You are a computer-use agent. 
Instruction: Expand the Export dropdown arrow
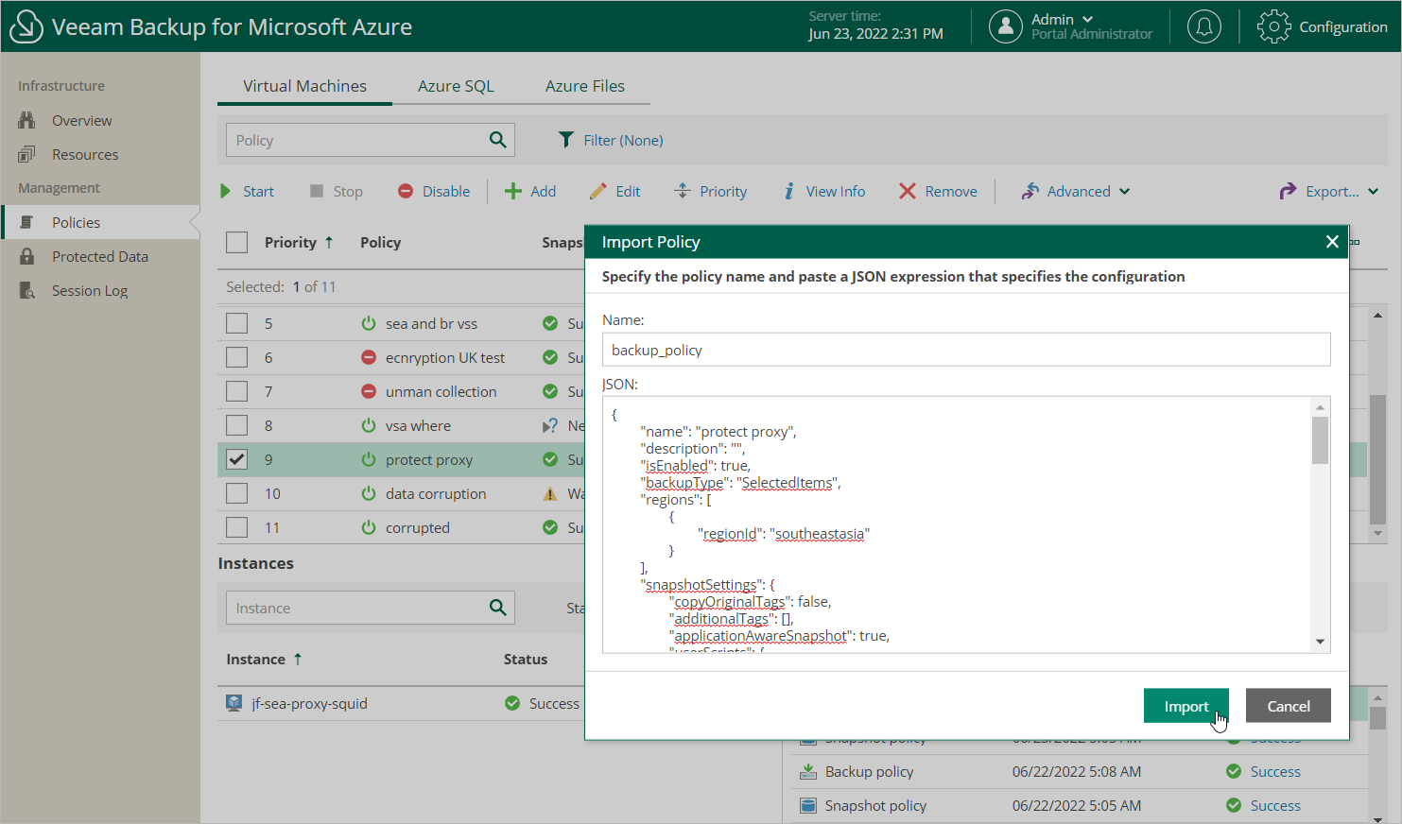[x=1374, y=191]
